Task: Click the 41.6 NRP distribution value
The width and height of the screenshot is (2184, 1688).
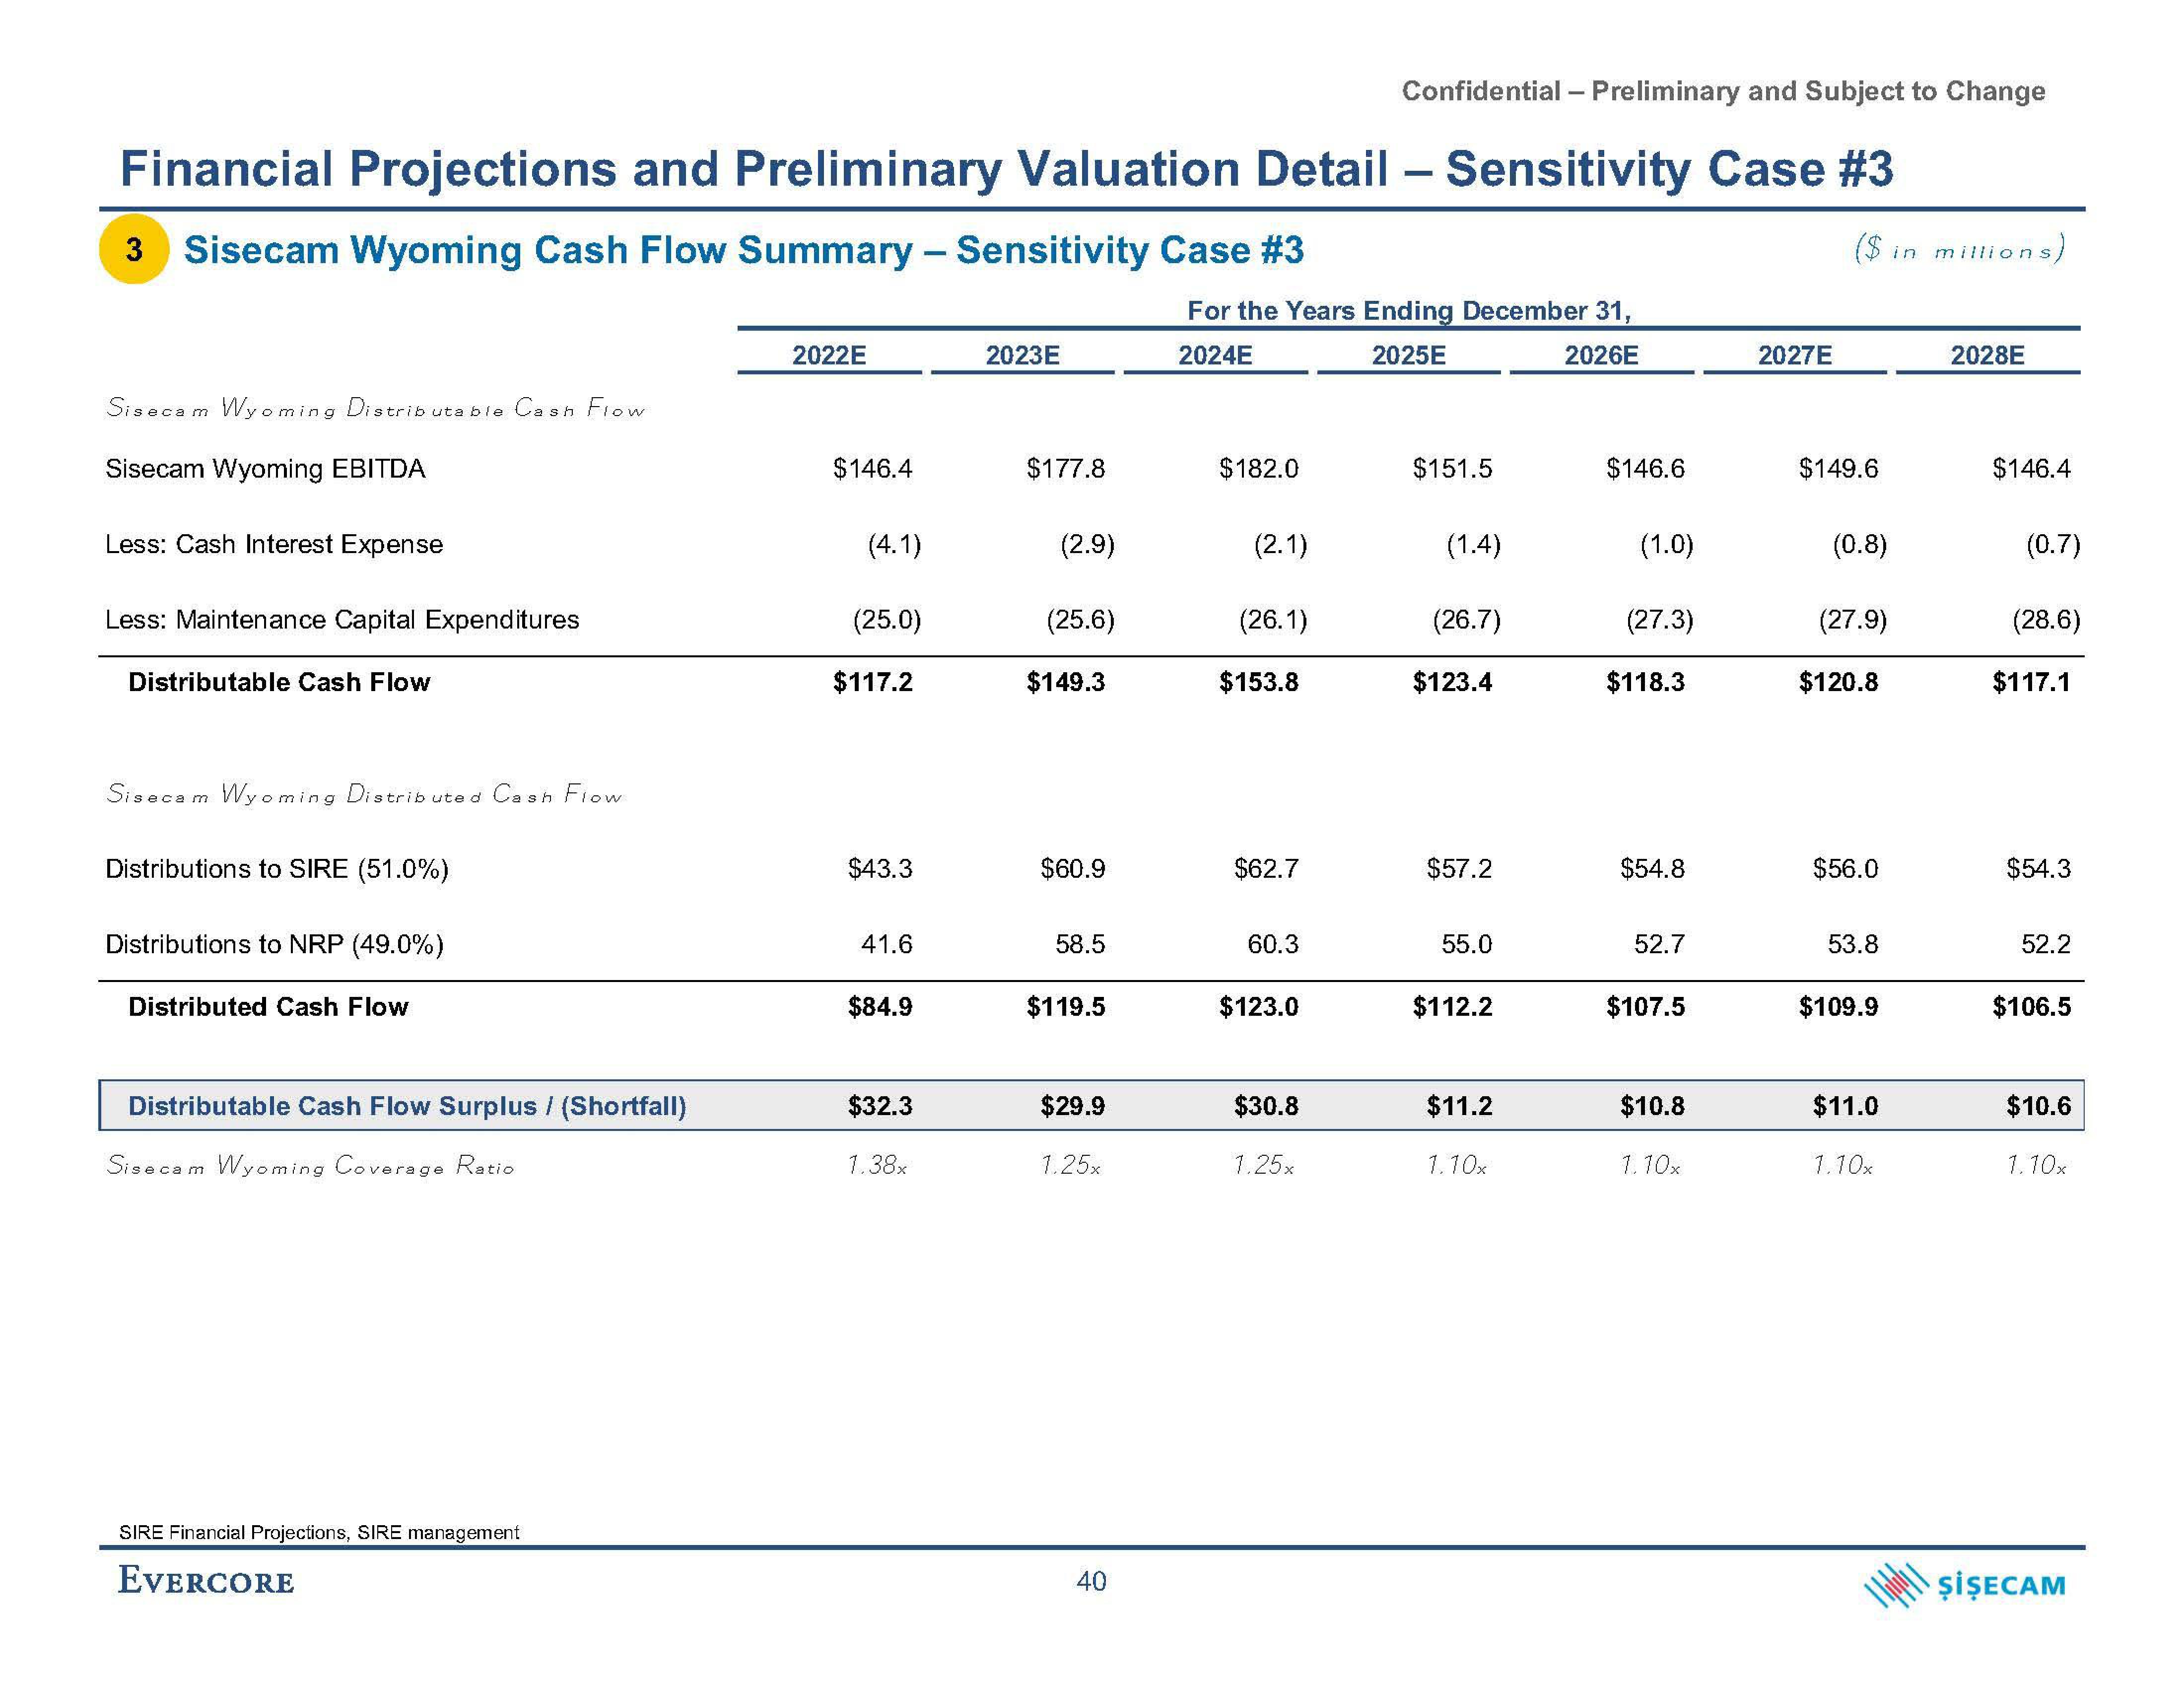Action: [886, 944]
